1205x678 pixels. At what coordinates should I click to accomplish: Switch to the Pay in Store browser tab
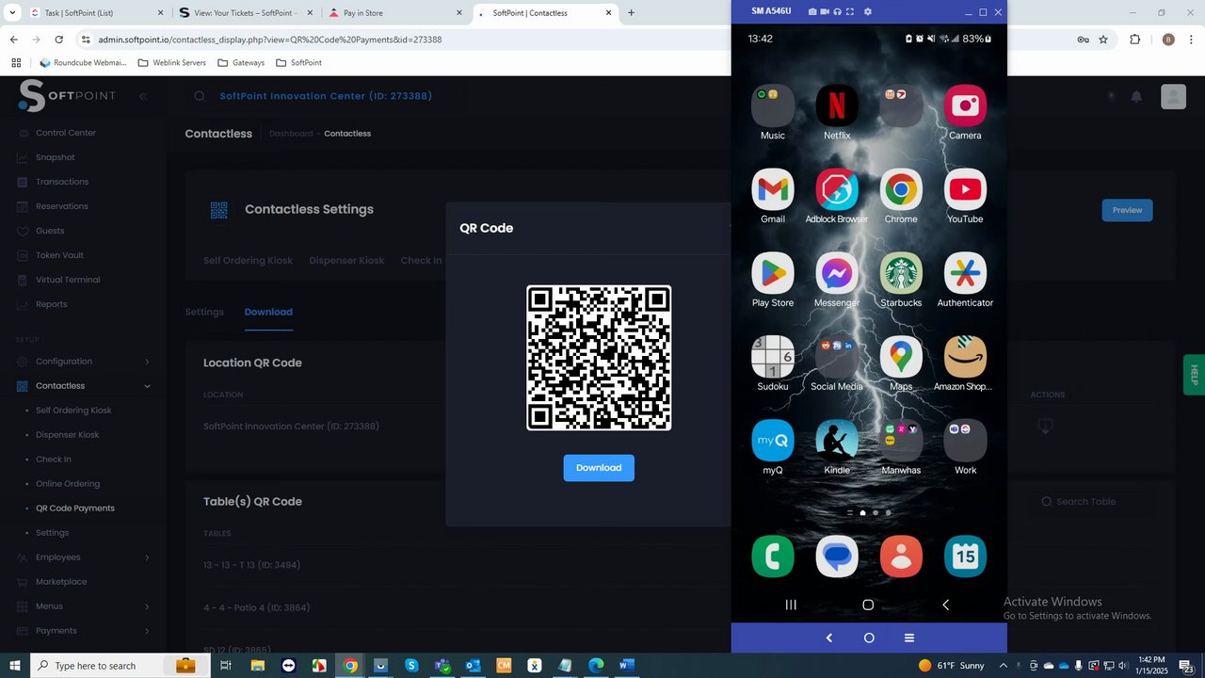click(395, 13)
